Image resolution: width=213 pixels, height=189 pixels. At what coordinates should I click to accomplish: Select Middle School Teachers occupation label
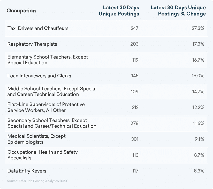52,92
